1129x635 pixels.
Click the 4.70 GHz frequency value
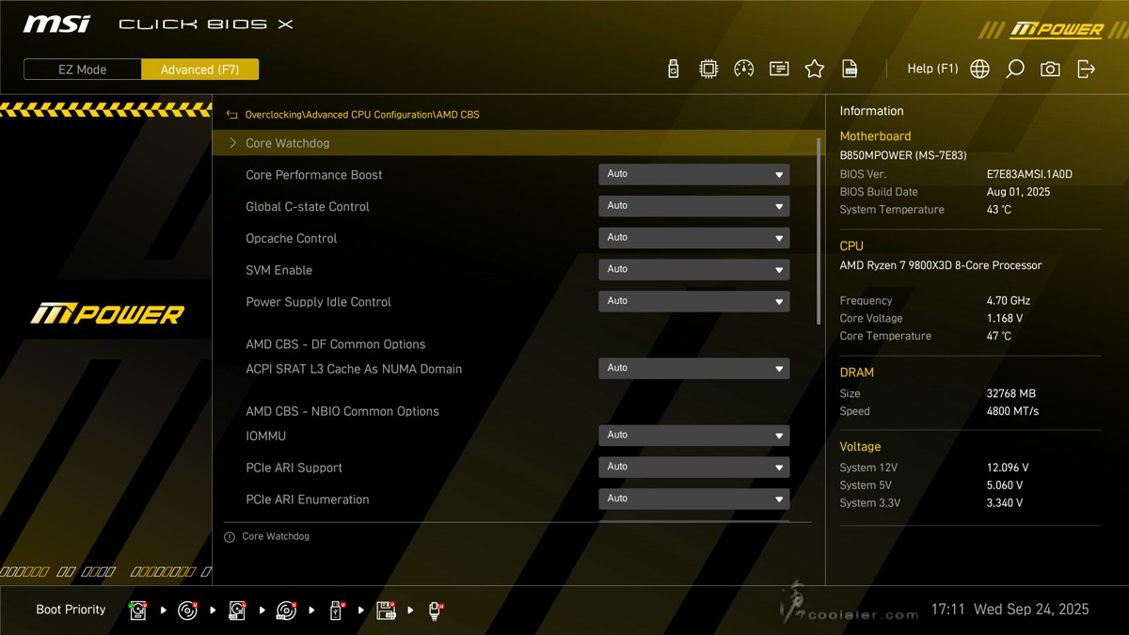tap(1009, 301)
